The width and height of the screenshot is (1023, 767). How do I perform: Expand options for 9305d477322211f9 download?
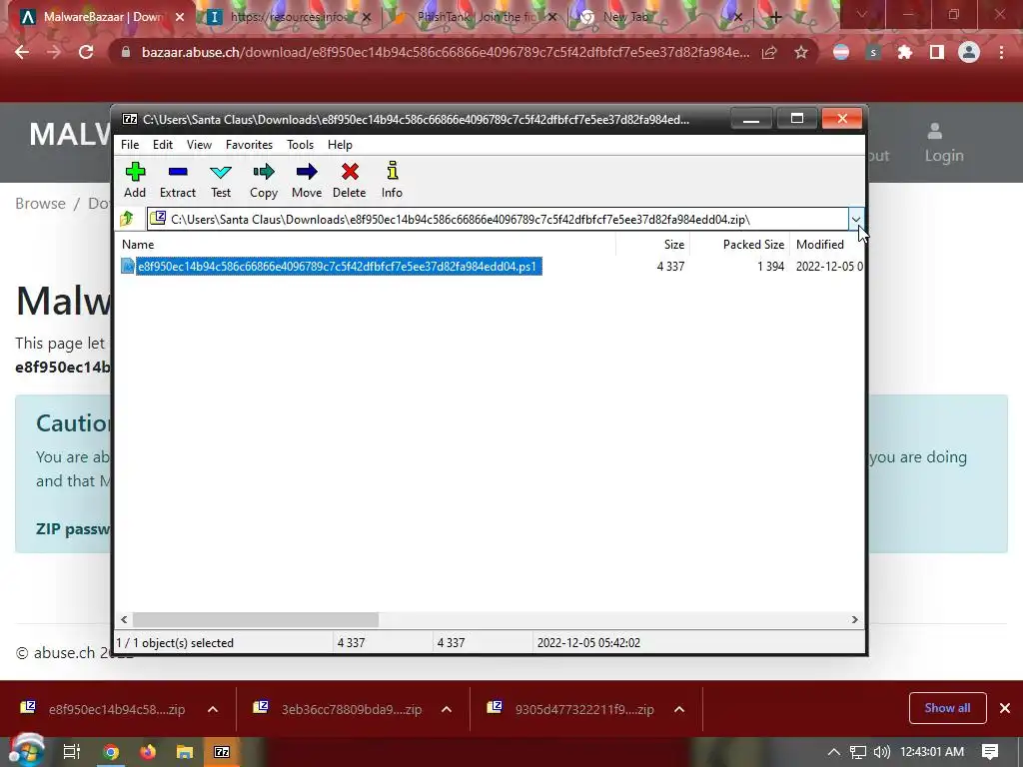pyautogui.click(x=679, y=709)
